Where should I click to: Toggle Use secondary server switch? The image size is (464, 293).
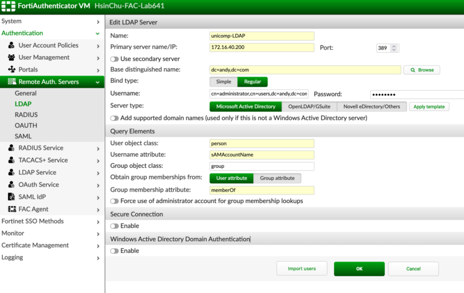click(x=114, y=59)
